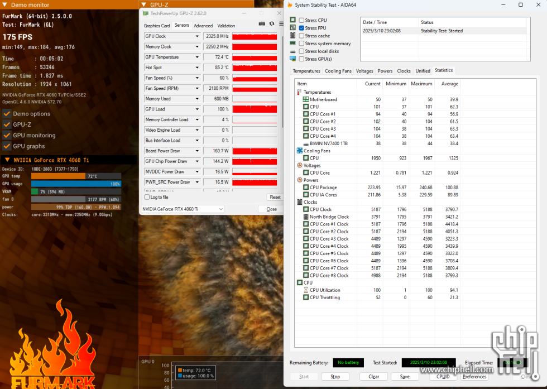Click the CPU Utilization hourglass icon

point(306,290)
